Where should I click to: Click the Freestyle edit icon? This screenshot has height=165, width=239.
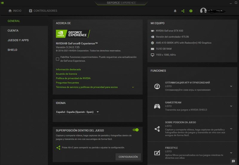(157, 153)
